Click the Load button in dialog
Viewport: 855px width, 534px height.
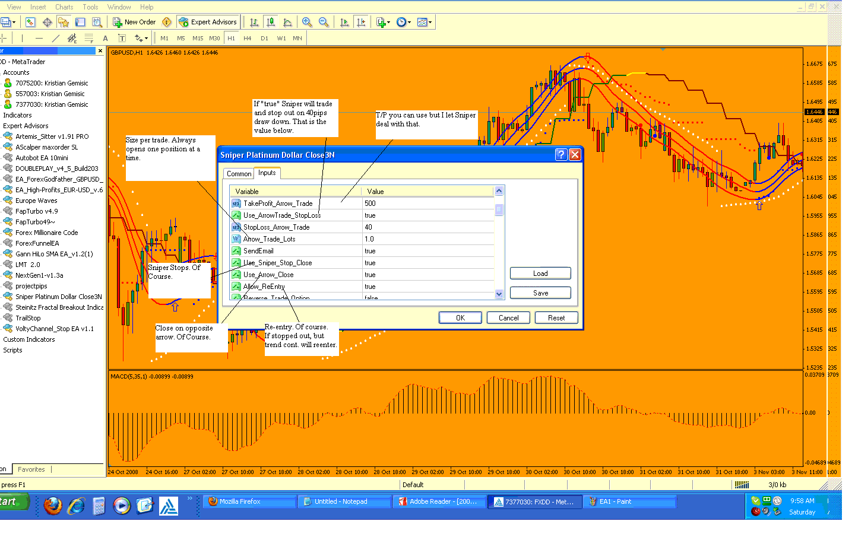[x=540, y=274]
